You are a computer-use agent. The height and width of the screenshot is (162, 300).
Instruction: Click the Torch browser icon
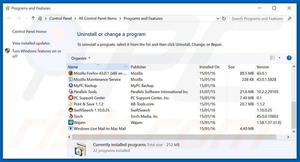click(x=71, y=116)
